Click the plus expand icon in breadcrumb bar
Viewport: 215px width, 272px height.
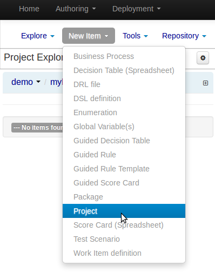point(205,83)
